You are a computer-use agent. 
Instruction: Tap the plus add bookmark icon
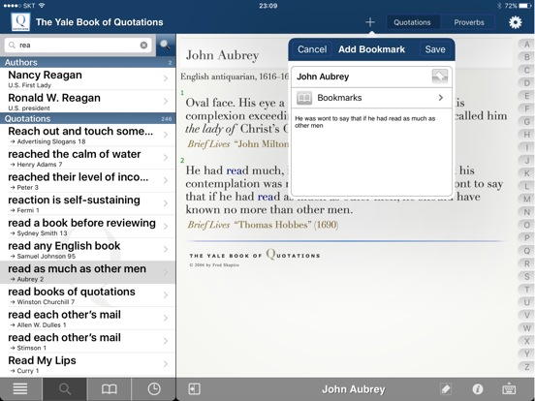(x=370, y=22)
